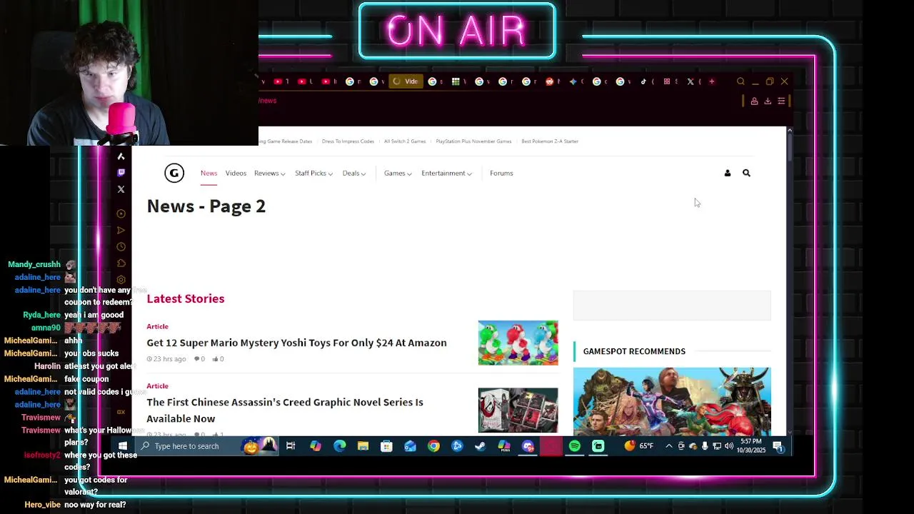Open the Windows notification center icon
The width and height of the screenshot is (914, 514).
(x=778, y=446)
